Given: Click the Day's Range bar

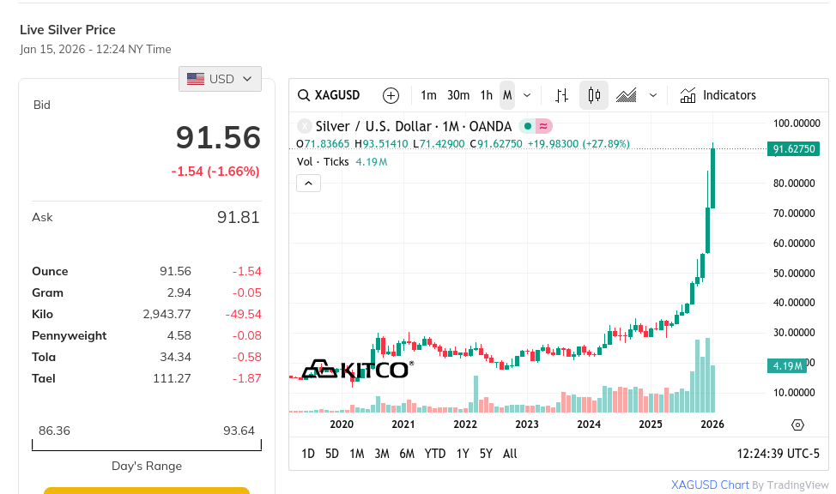Looking at the screenshot, I should click(147, 445).
